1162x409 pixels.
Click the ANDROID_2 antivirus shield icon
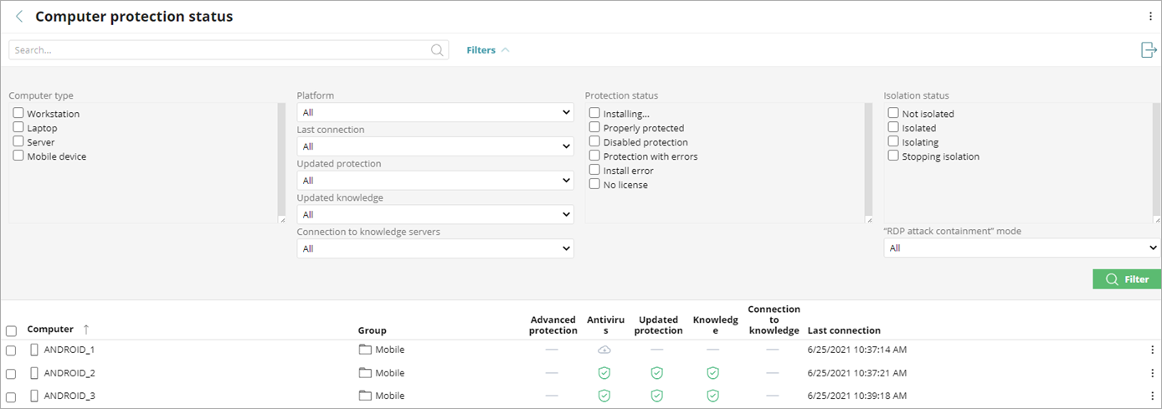coord(604,373)
